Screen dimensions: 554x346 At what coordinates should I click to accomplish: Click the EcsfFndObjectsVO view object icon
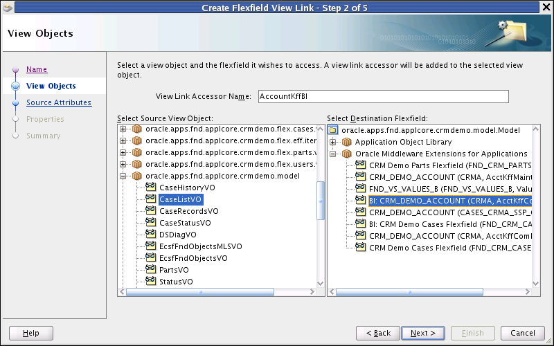pyautogui.click(x=150, y=257)
